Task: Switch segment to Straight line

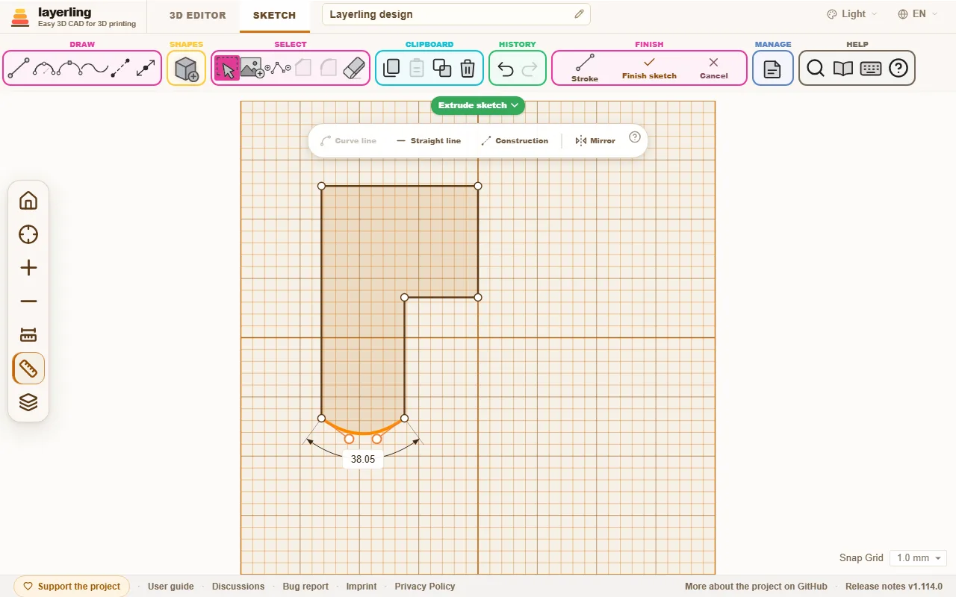Action: pyautogui.click(x=429, y=140)
